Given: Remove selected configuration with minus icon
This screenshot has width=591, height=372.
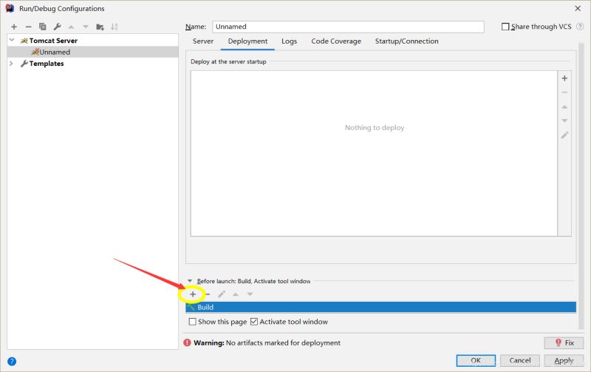Looking at the screenshot, I should click(x=28, y=27).
